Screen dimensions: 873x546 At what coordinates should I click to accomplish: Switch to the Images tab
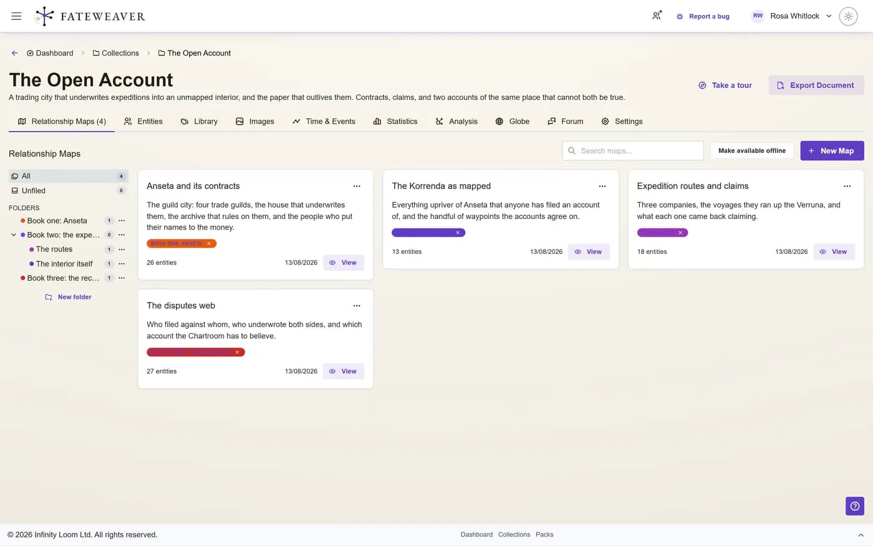click(x=255, y=121)
